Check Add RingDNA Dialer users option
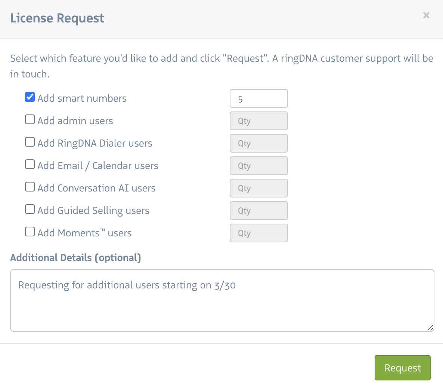Screen dimensions: 443x389 click(30, 142)
